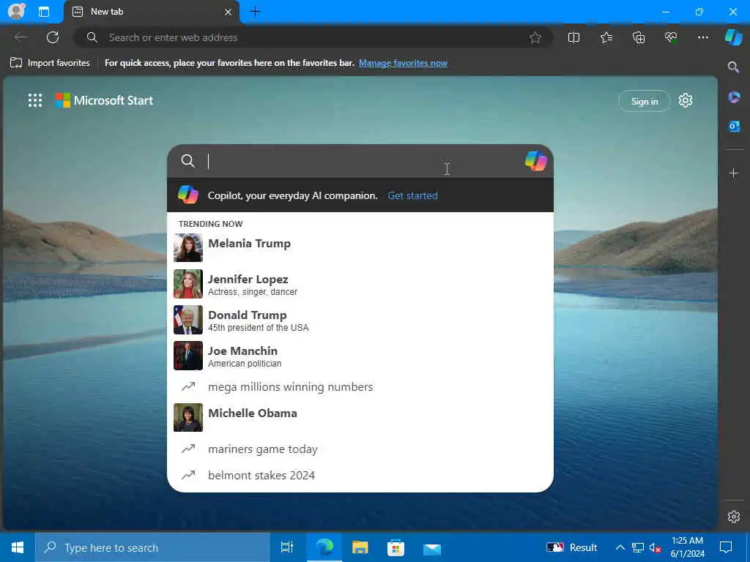Click Michelle Obama thumbnail image
The width and height of the screenshot is (750, 562).
coord(188,417)
